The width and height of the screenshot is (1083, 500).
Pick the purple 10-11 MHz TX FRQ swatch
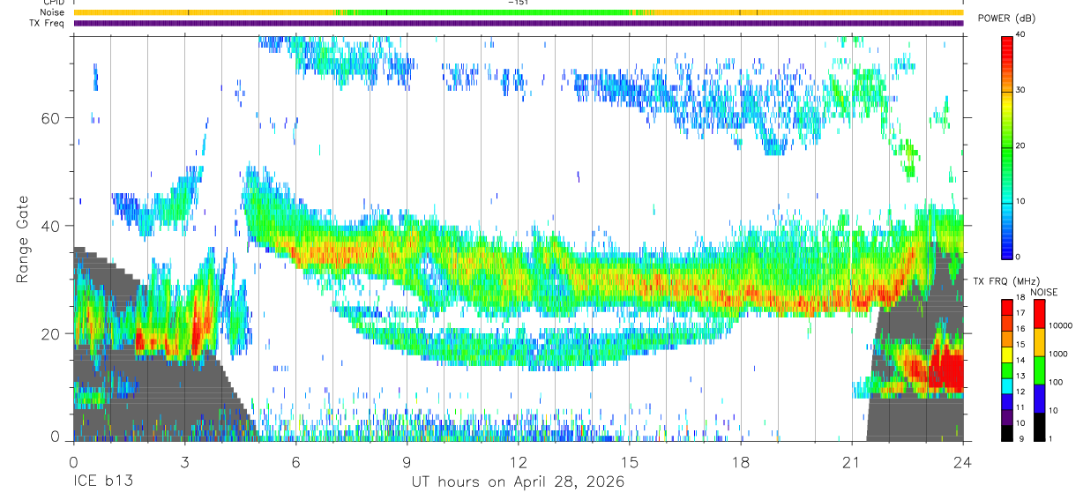point(1007,417)
